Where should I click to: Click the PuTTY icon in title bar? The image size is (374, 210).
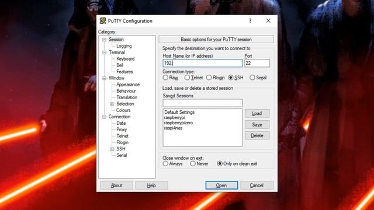(x=103, y=21)
